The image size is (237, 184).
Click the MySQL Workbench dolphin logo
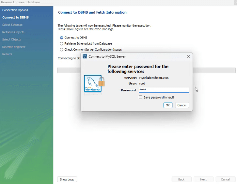pyautogui.click(x=93, y=84)
